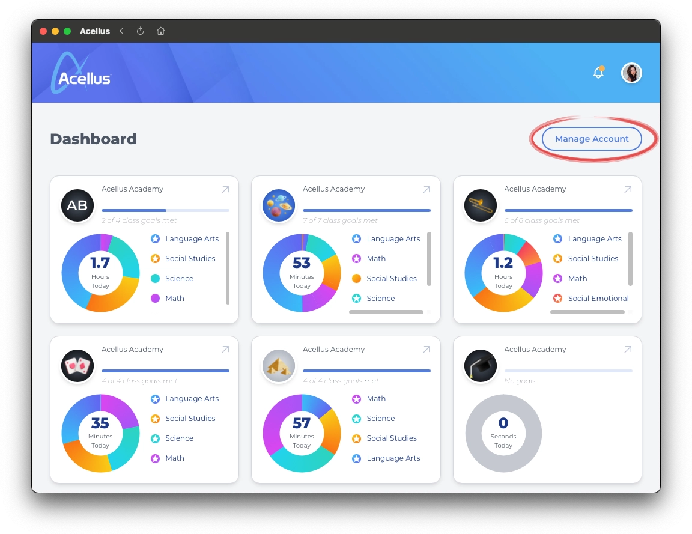Click the Math dot in the 1.7 Hours card
Viewport: 692px width, 534px height.
point(156,299)
